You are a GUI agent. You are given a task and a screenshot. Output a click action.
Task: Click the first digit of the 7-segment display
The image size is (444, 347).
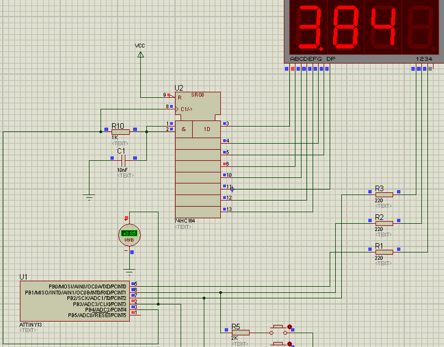tap(309, 29)
